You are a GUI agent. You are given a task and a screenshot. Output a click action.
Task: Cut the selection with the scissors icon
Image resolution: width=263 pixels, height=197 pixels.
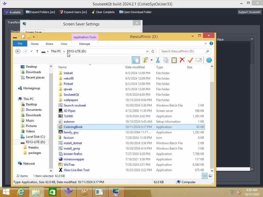tap(158, 60)
